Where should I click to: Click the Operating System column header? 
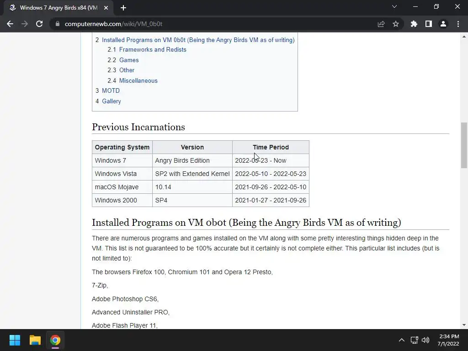tap(122, 147)
